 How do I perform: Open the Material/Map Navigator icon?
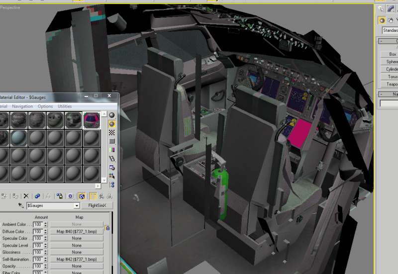point(111,184)
